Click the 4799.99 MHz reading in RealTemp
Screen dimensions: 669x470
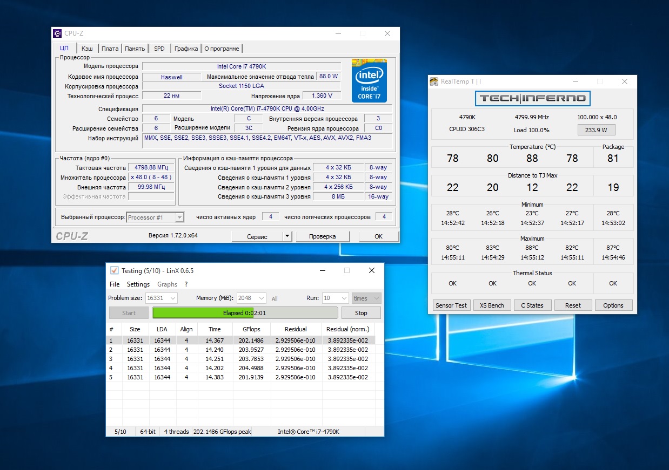(532, 117)
